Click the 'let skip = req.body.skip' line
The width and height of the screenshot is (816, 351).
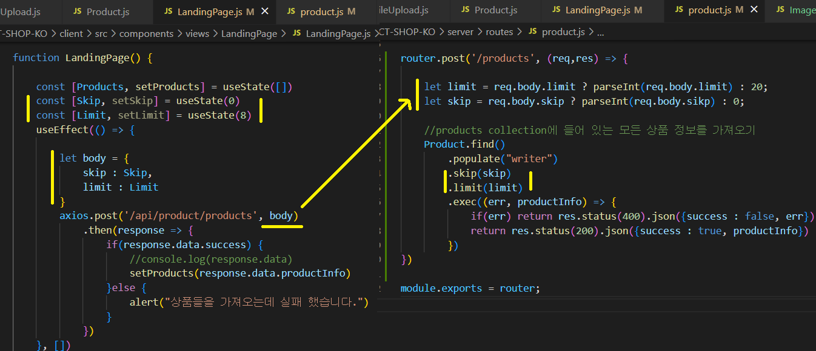point(584,101)
